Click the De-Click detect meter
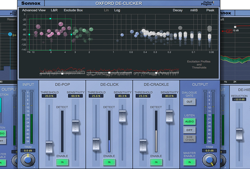Viewport: 250px width, 169px height. [x=109, y=130]
